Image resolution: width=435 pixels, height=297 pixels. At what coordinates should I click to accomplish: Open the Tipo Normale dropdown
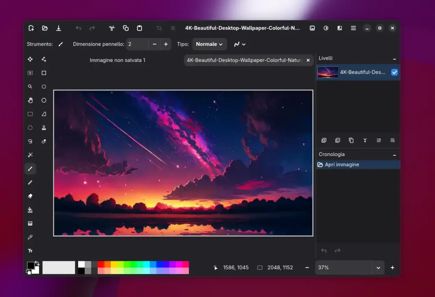tap(209, 44)
